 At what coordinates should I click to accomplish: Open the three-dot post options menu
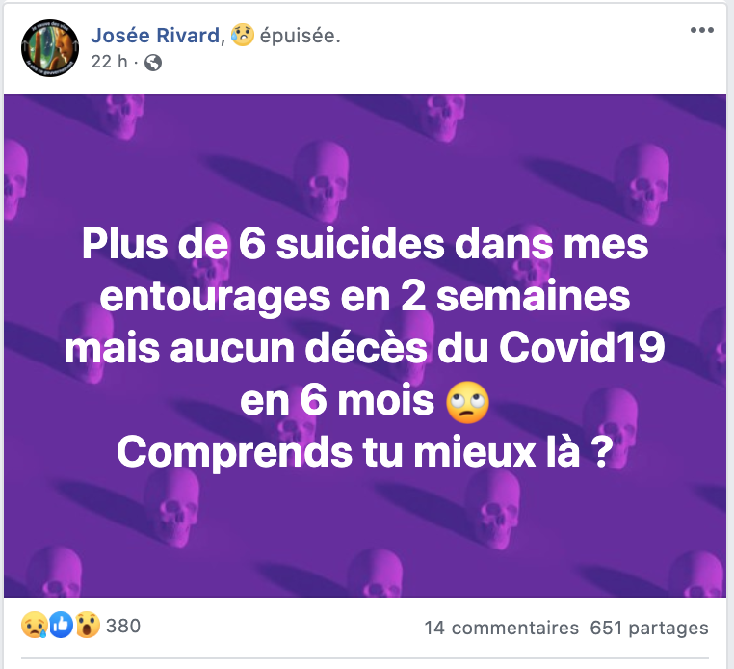pyautogui.click(x=701, y=30)
